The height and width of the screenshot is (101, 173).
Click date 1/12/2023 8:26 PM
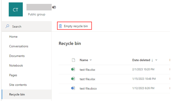pos(143,88)
